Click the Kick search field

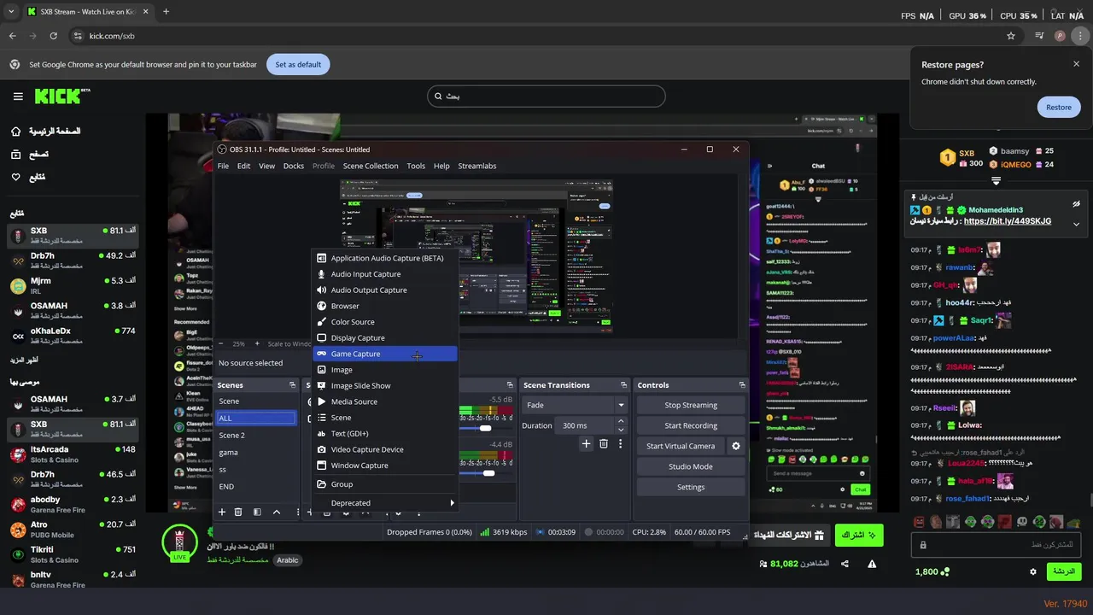(x=546, y=97)
